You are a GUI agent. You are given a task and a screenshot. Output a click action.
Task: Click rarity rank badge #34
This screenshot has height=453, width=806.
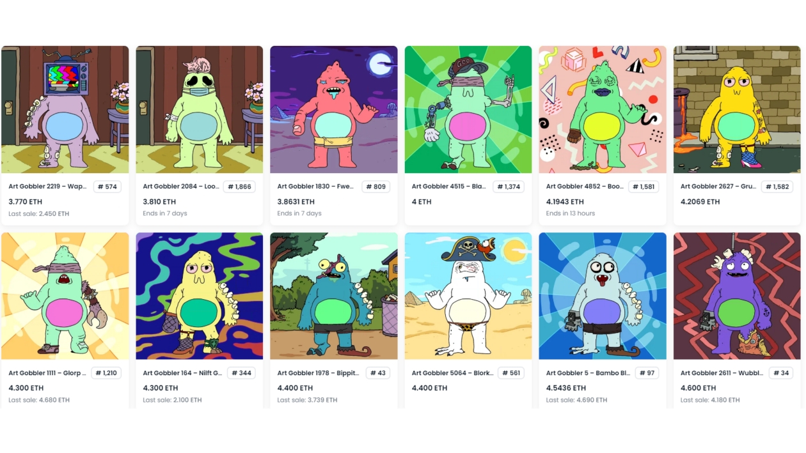[x=780, y=373]
